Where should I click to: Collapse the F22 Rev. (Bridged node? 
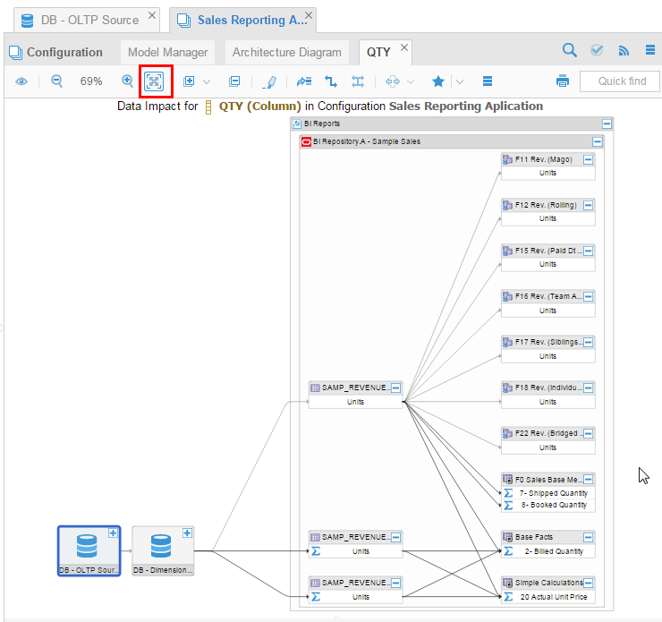(588, 433)
